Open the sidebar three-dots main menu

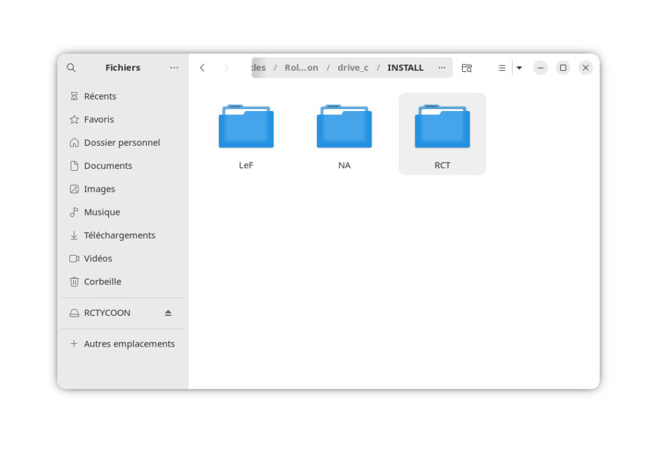(174, 67)
